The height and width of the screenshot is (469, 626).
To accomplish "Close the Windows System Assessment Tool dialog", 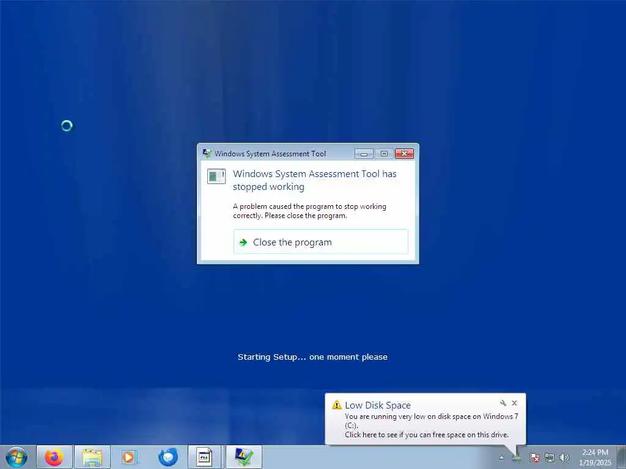I will tap(405, 153).
